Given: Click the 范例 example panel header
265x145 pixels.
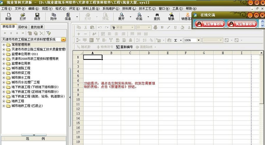Looking at the screenshot, I should (34, 139).
